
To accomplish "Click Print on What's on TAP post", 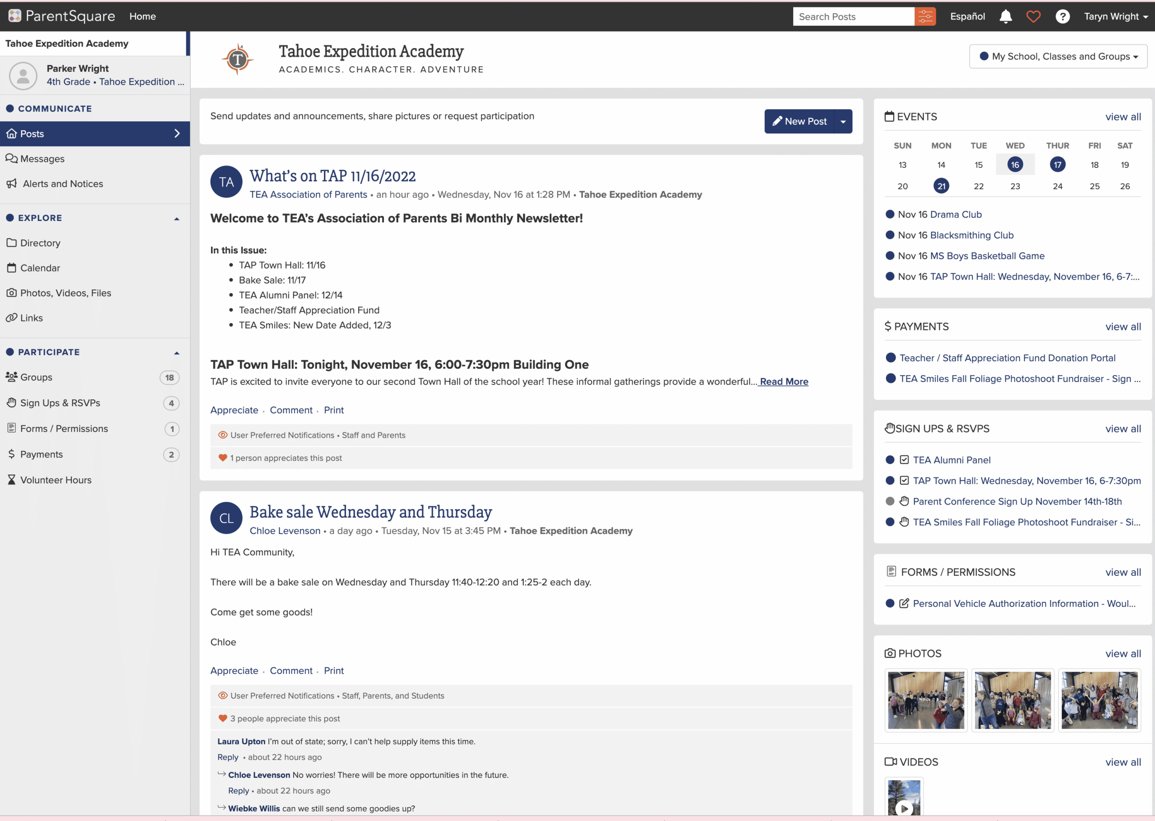I will point(334,410).
